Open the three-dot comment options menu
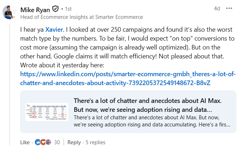The width and height of the screenshot is (241, 146). [x=229, y=8]
